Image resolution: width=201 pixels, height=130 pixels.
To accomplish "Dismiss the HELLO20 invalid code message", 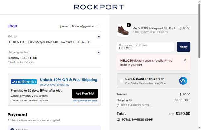I will (x=185, y=60).
